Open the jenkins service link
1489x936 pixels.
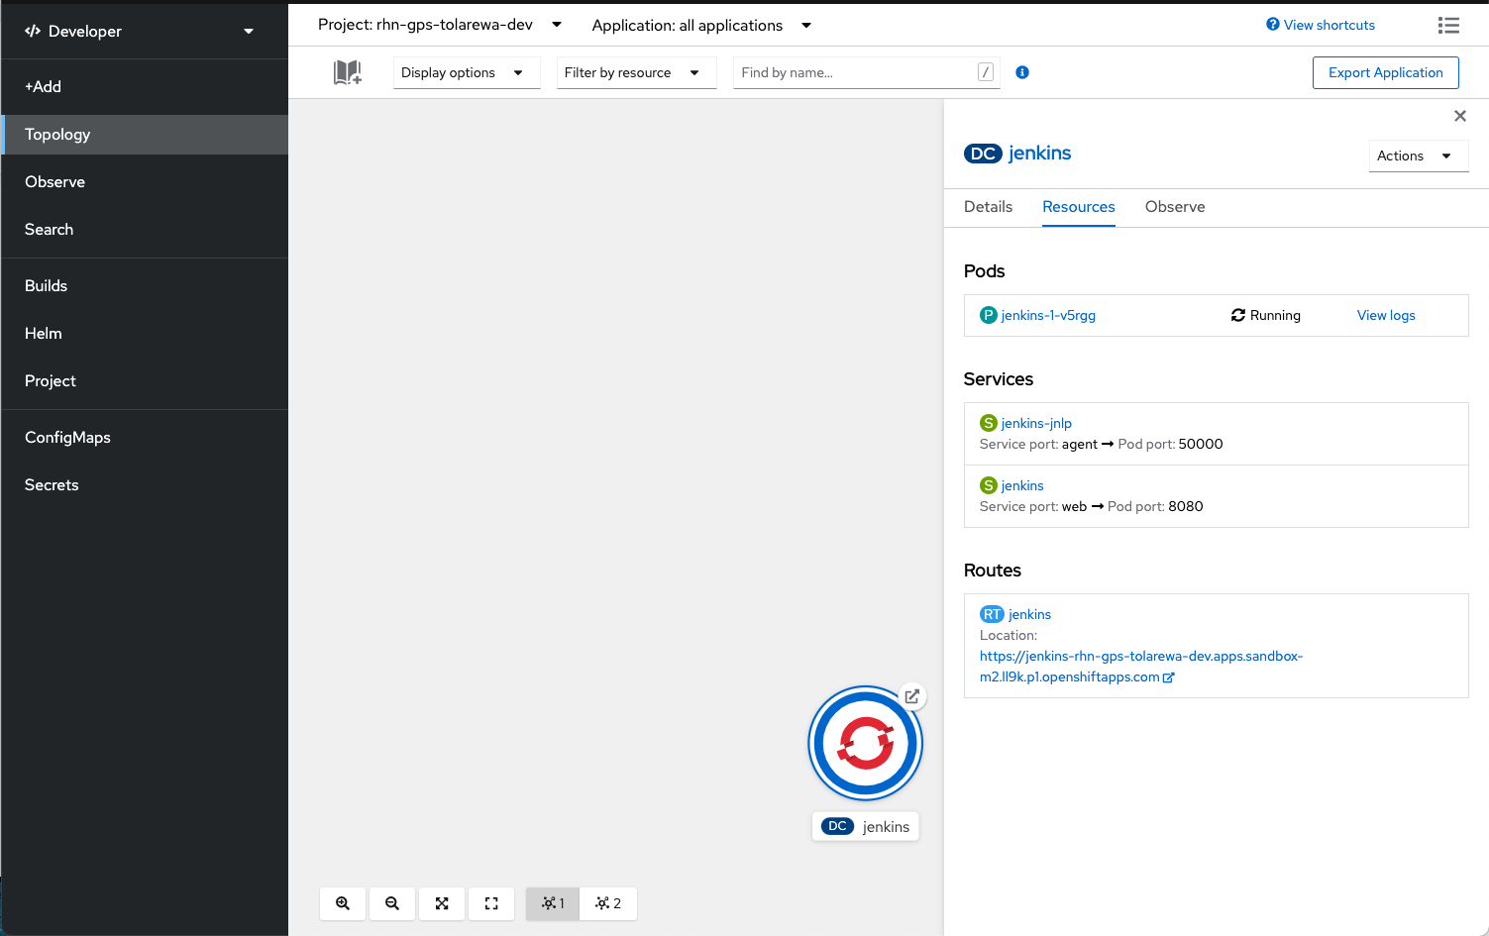click(x=1022, y=485)
